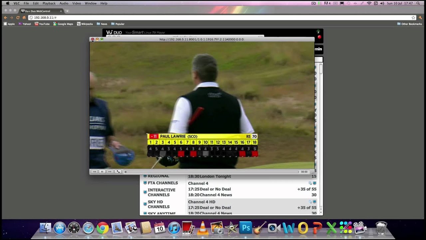This screenshot has height=240, width=426.
Task: Click the fast-forward button in VLC controls
Action: (x=110, y=172)
